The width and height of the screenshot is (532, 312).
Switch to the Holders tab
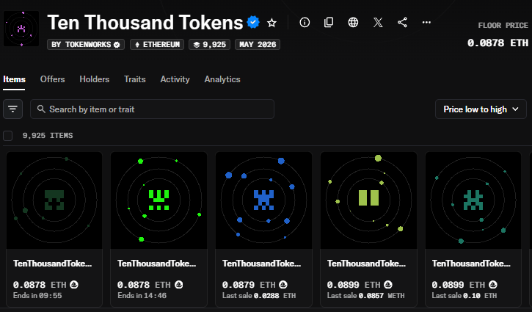click(95, 79)
